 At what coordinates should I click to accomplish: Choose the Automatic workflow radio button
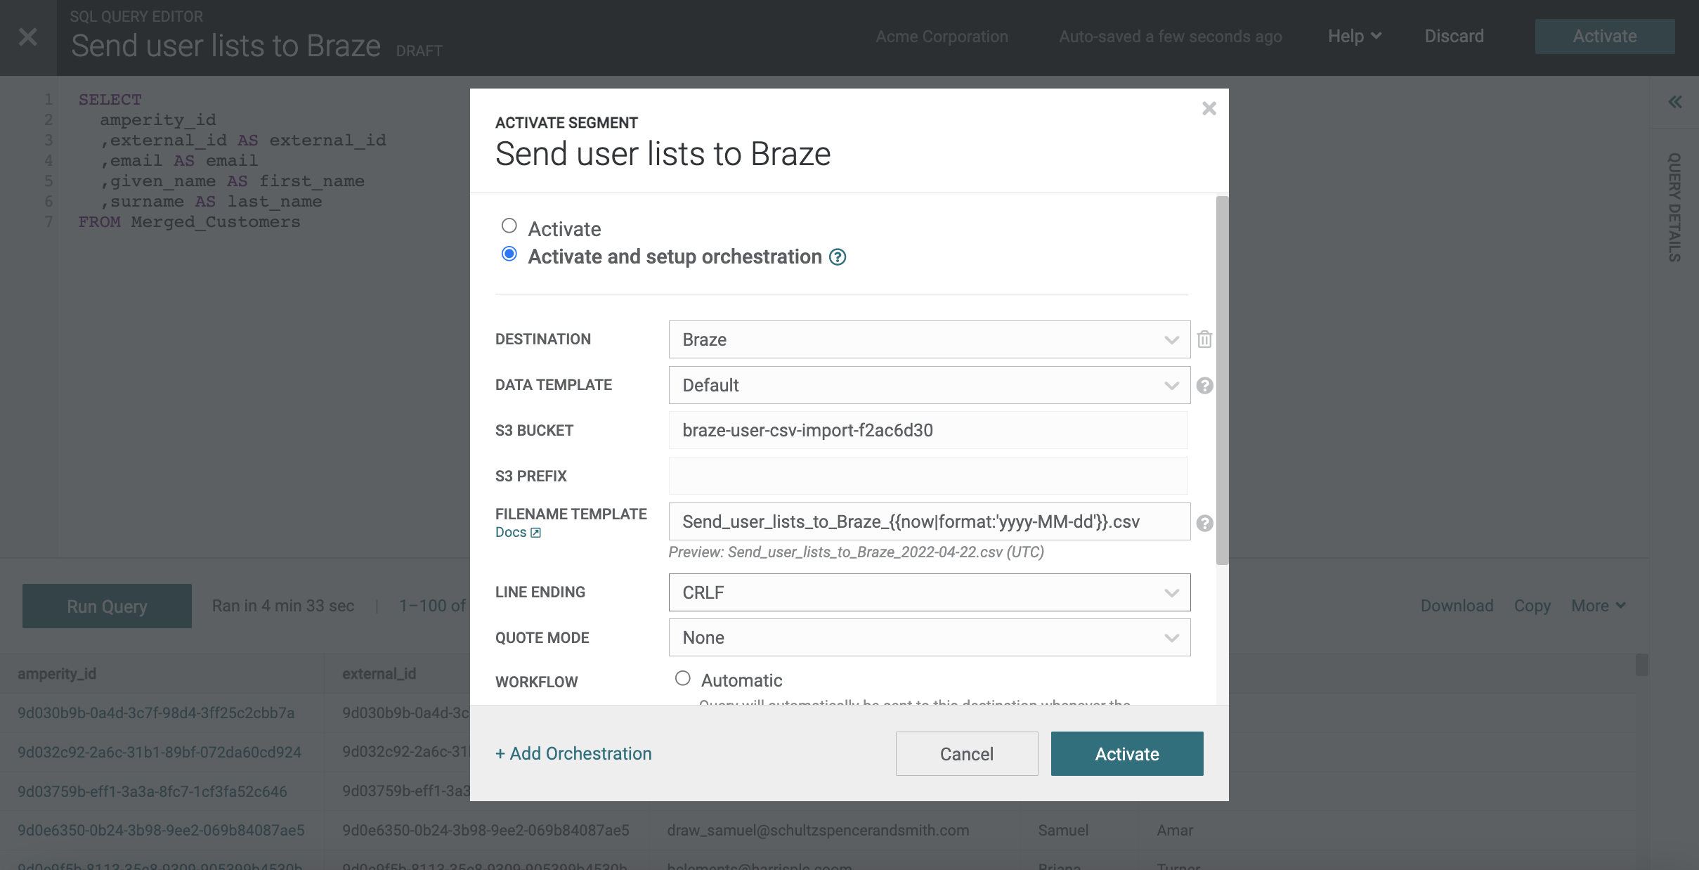click(682, 678)
